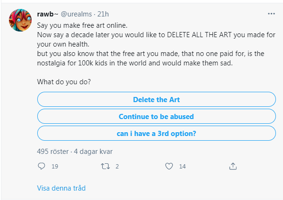Open the share upload arrow icon
The height and width of the screenshot is (200, 283).
pyautogui.click(x=233, y=166)
